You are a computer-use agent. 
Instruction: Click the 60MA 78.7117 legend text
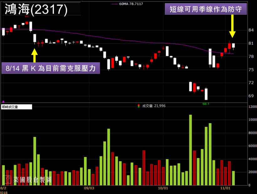tap(131, 4)
